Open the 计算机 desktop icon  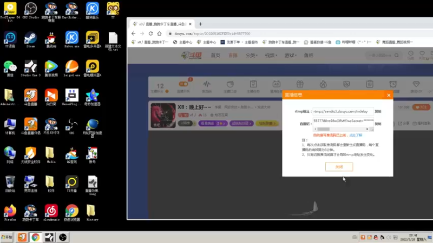(x=10, y=126)
